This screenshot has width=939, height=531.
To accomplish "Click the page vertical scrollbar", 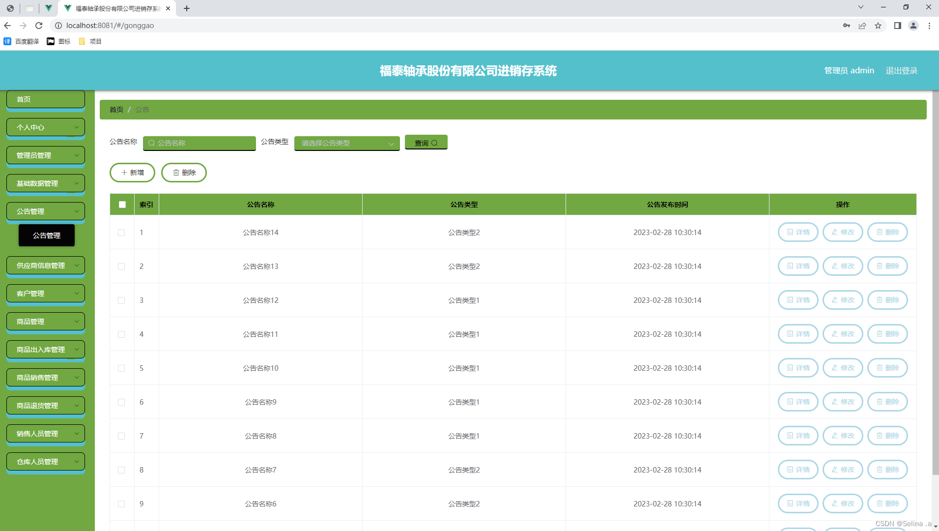I will click(936, 283).
